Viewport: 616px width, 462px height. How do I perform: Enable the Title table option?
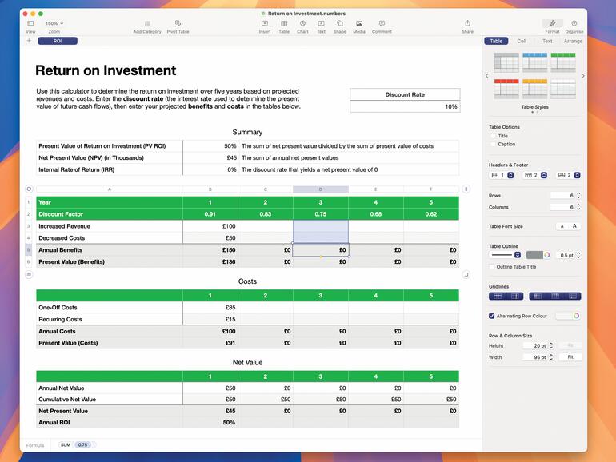(493, 136)
